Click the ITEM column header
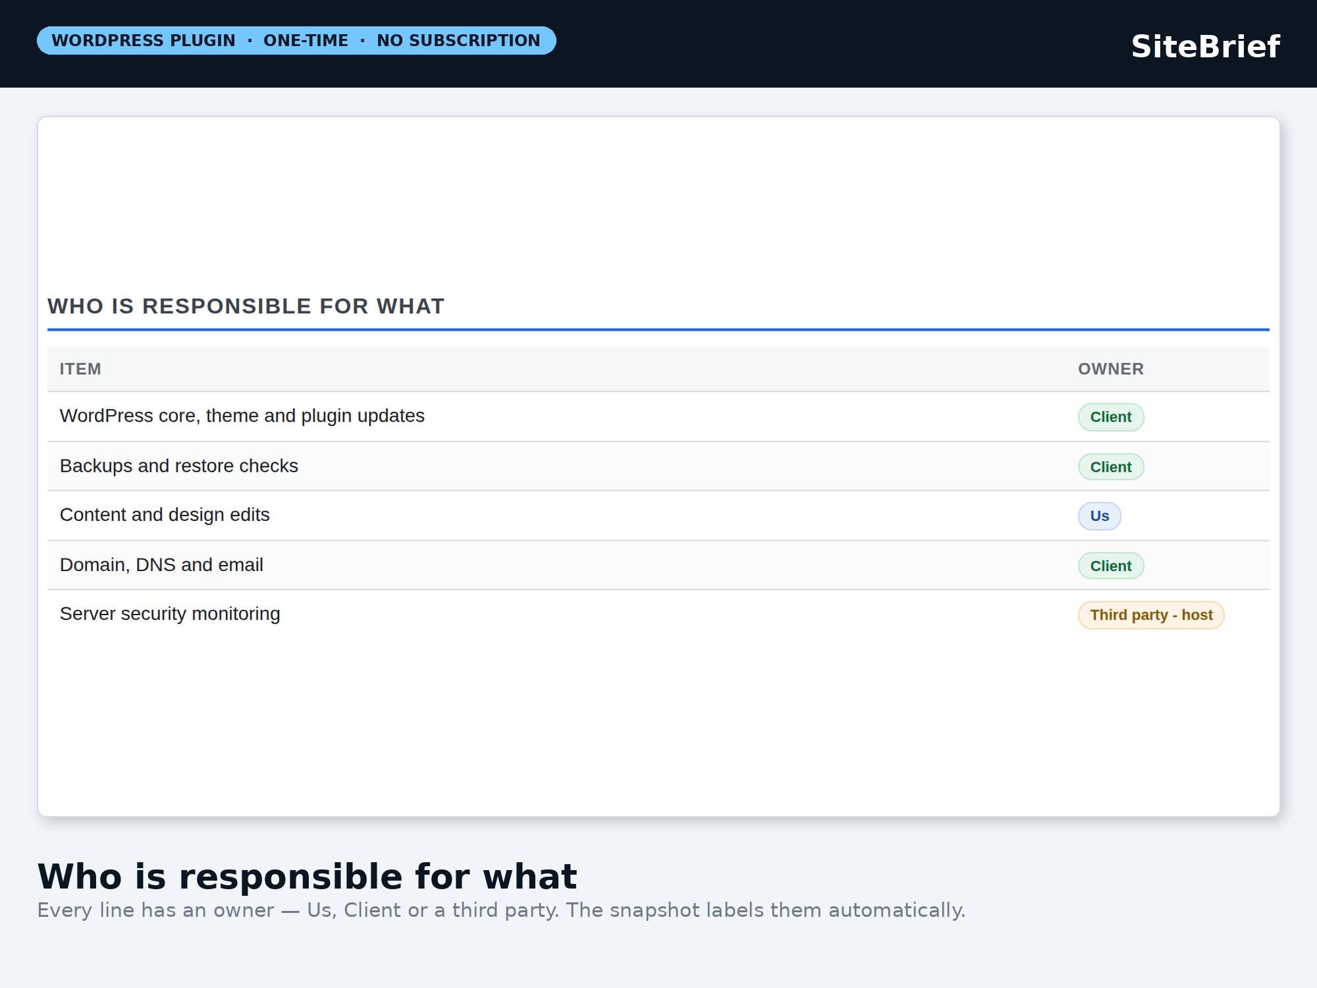Screen dimensions: 1317x988 point(80,369)
